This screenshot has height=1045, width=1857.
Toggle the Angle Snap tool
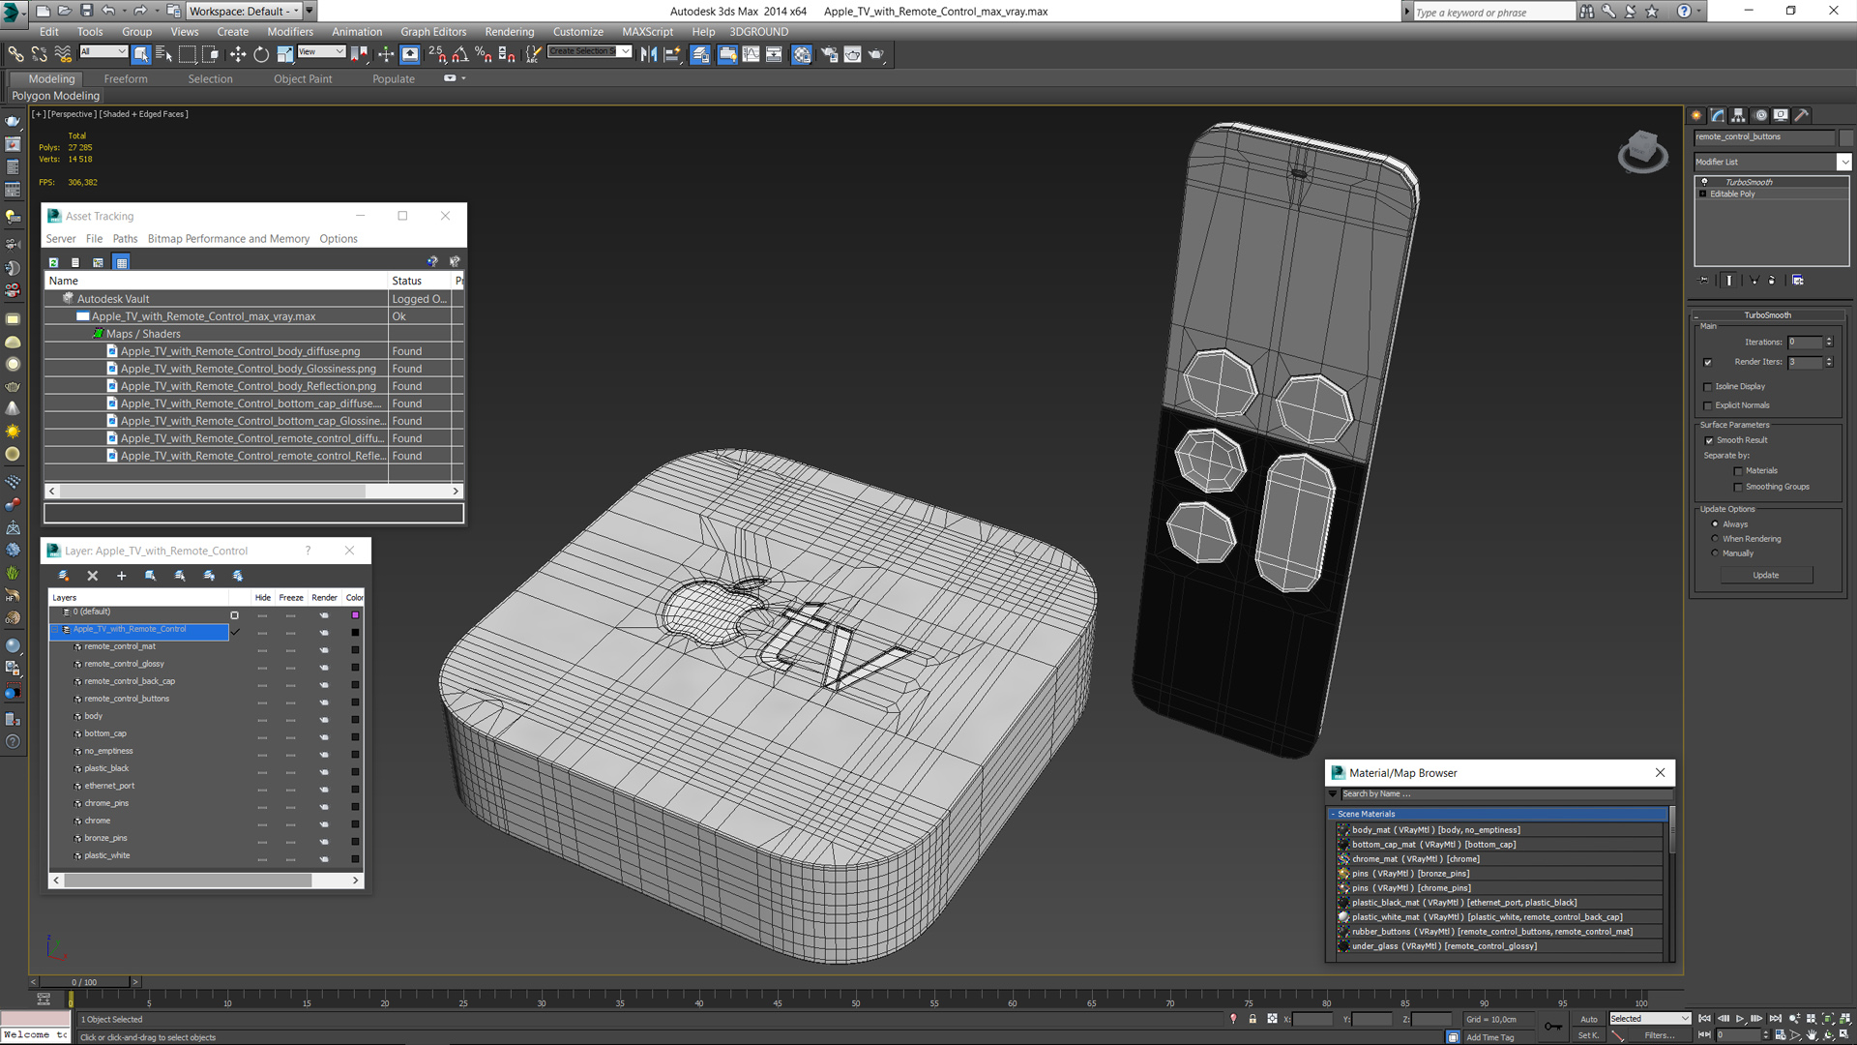pos(460,54)
